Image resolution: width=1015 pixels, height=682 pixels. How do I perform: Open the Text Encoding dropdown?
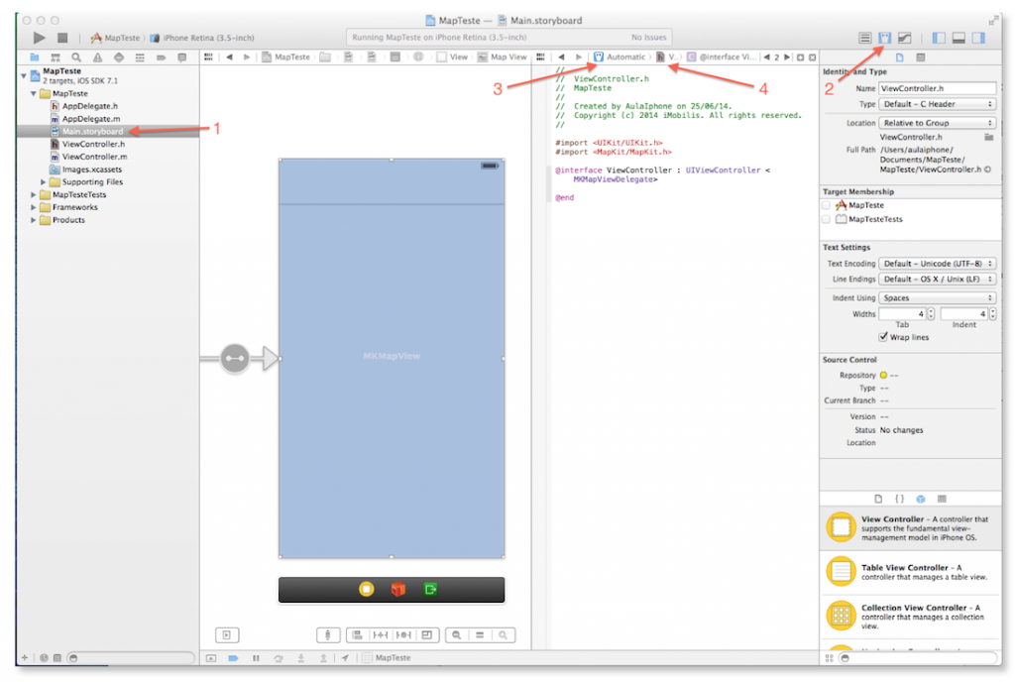[x=938, y=264]
